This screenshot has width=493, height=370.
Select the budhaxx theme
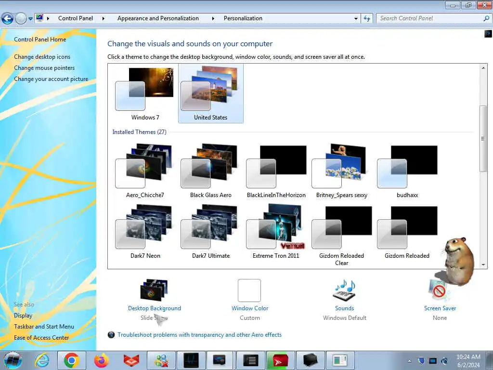[x=407, y=171]
